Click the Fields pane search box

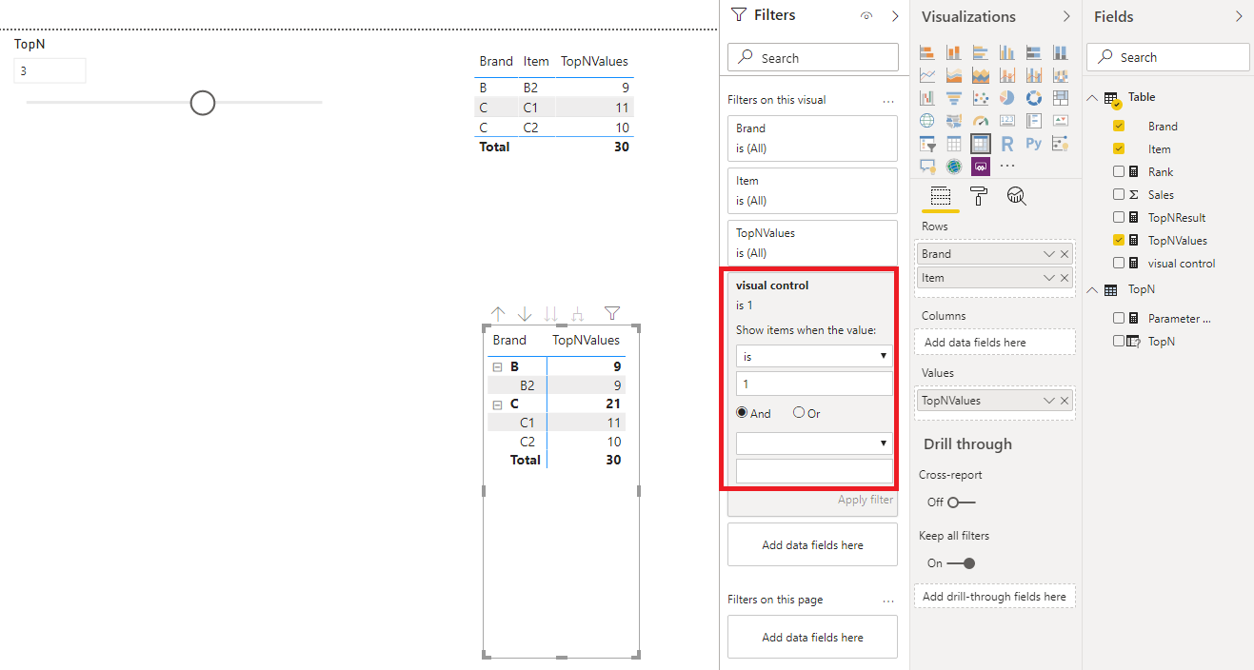pyautogui.click(x=1167, y=57)
